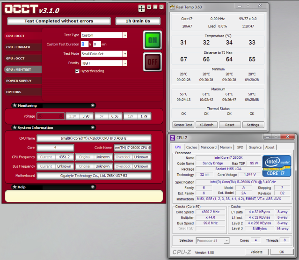Open the Test Type dropdown
Screen dimensions: 299x260
[x=125, y=35]
